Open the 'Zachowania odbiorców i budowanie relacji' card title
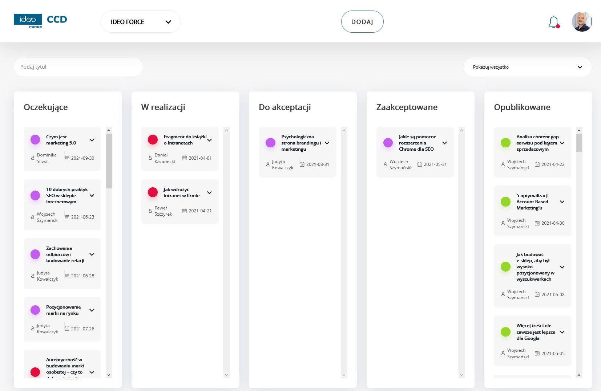 pos(65,254)
